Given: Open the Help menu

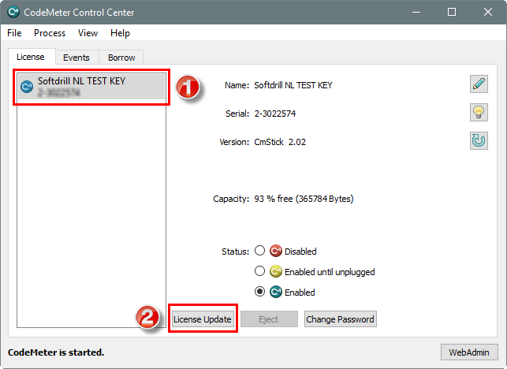Looking at the screenshot, I should point(120,33).
